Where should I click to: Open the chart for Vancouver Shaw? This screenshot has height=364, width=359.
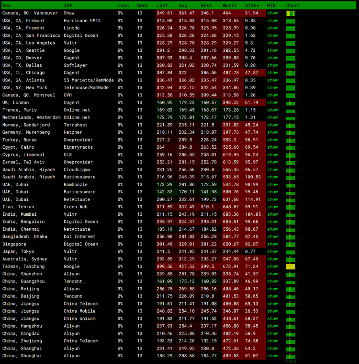[x=291, y=13]
